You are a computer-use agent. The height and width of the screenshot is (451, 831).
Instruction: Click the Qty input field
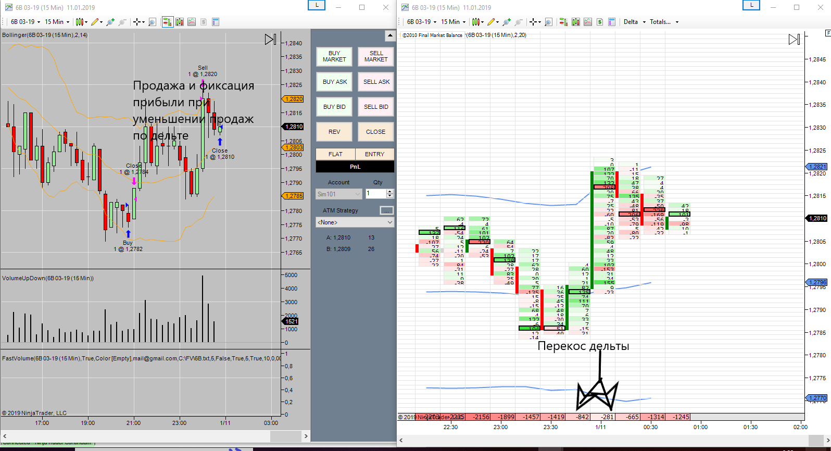(x=376, y=194)
